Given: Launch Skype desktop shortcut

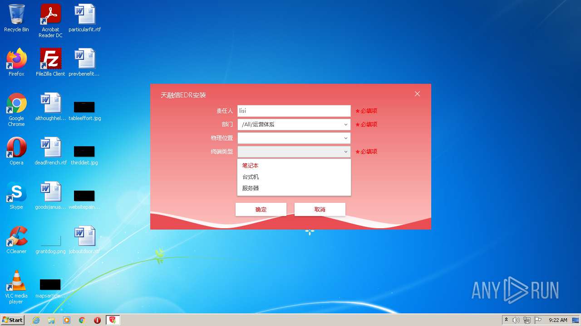Looking at the screenshot, I should point(16,196).
